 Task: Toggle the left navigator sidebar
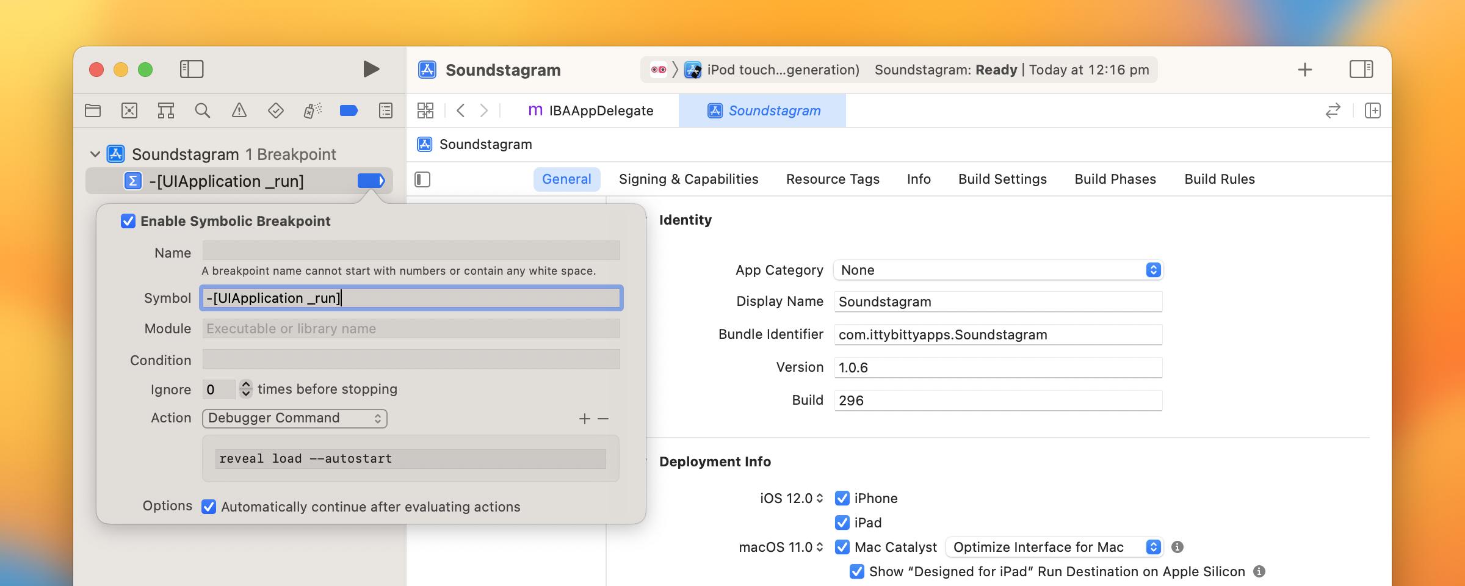(x=192, y=69)
